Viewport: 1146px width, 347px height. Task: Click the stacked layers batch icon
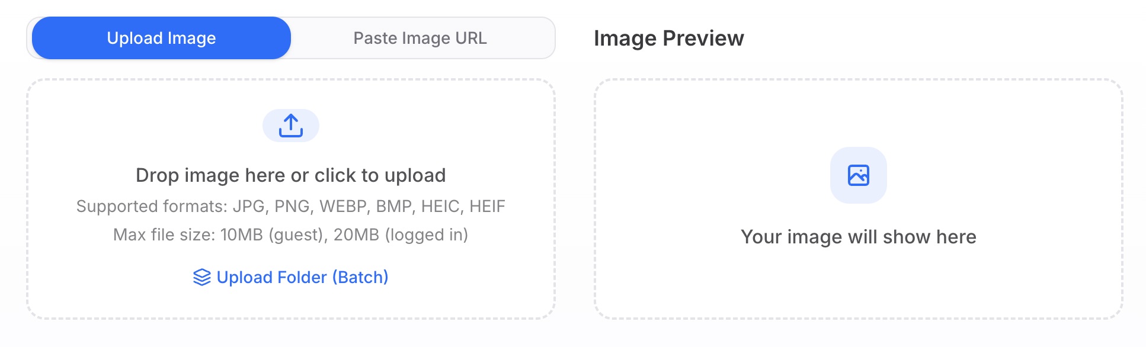tap(202, 277)
